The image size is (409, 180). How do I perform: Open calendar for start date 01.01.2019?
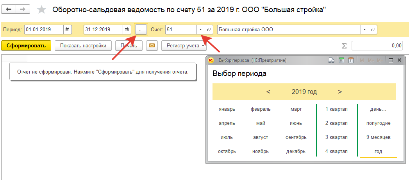(67, 29)
